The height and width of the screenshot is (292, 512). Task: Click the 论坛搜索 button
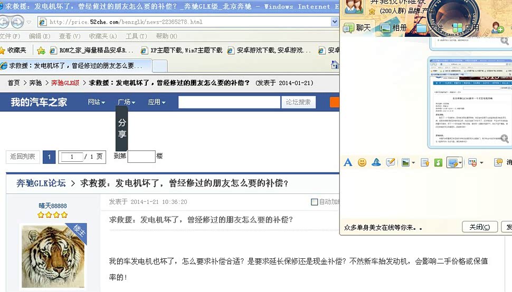pos(298,102)
